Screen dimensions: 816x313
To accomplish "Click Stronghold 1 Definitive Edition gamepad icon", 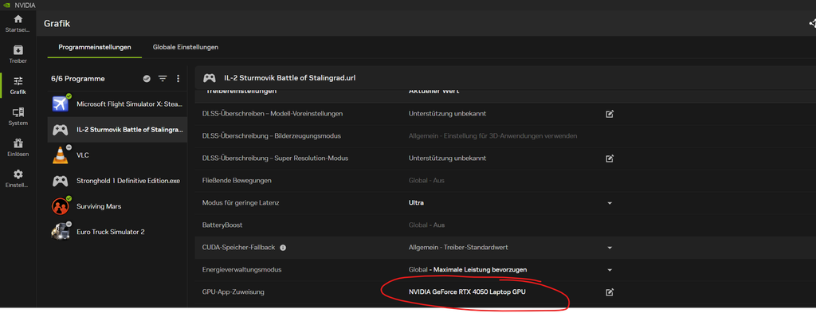I will click(x=61, y=181).
